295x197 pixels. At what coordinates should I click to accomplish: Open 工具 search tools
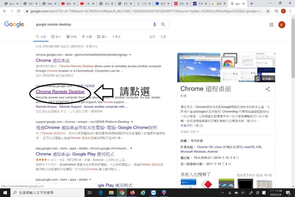[163, 37]
